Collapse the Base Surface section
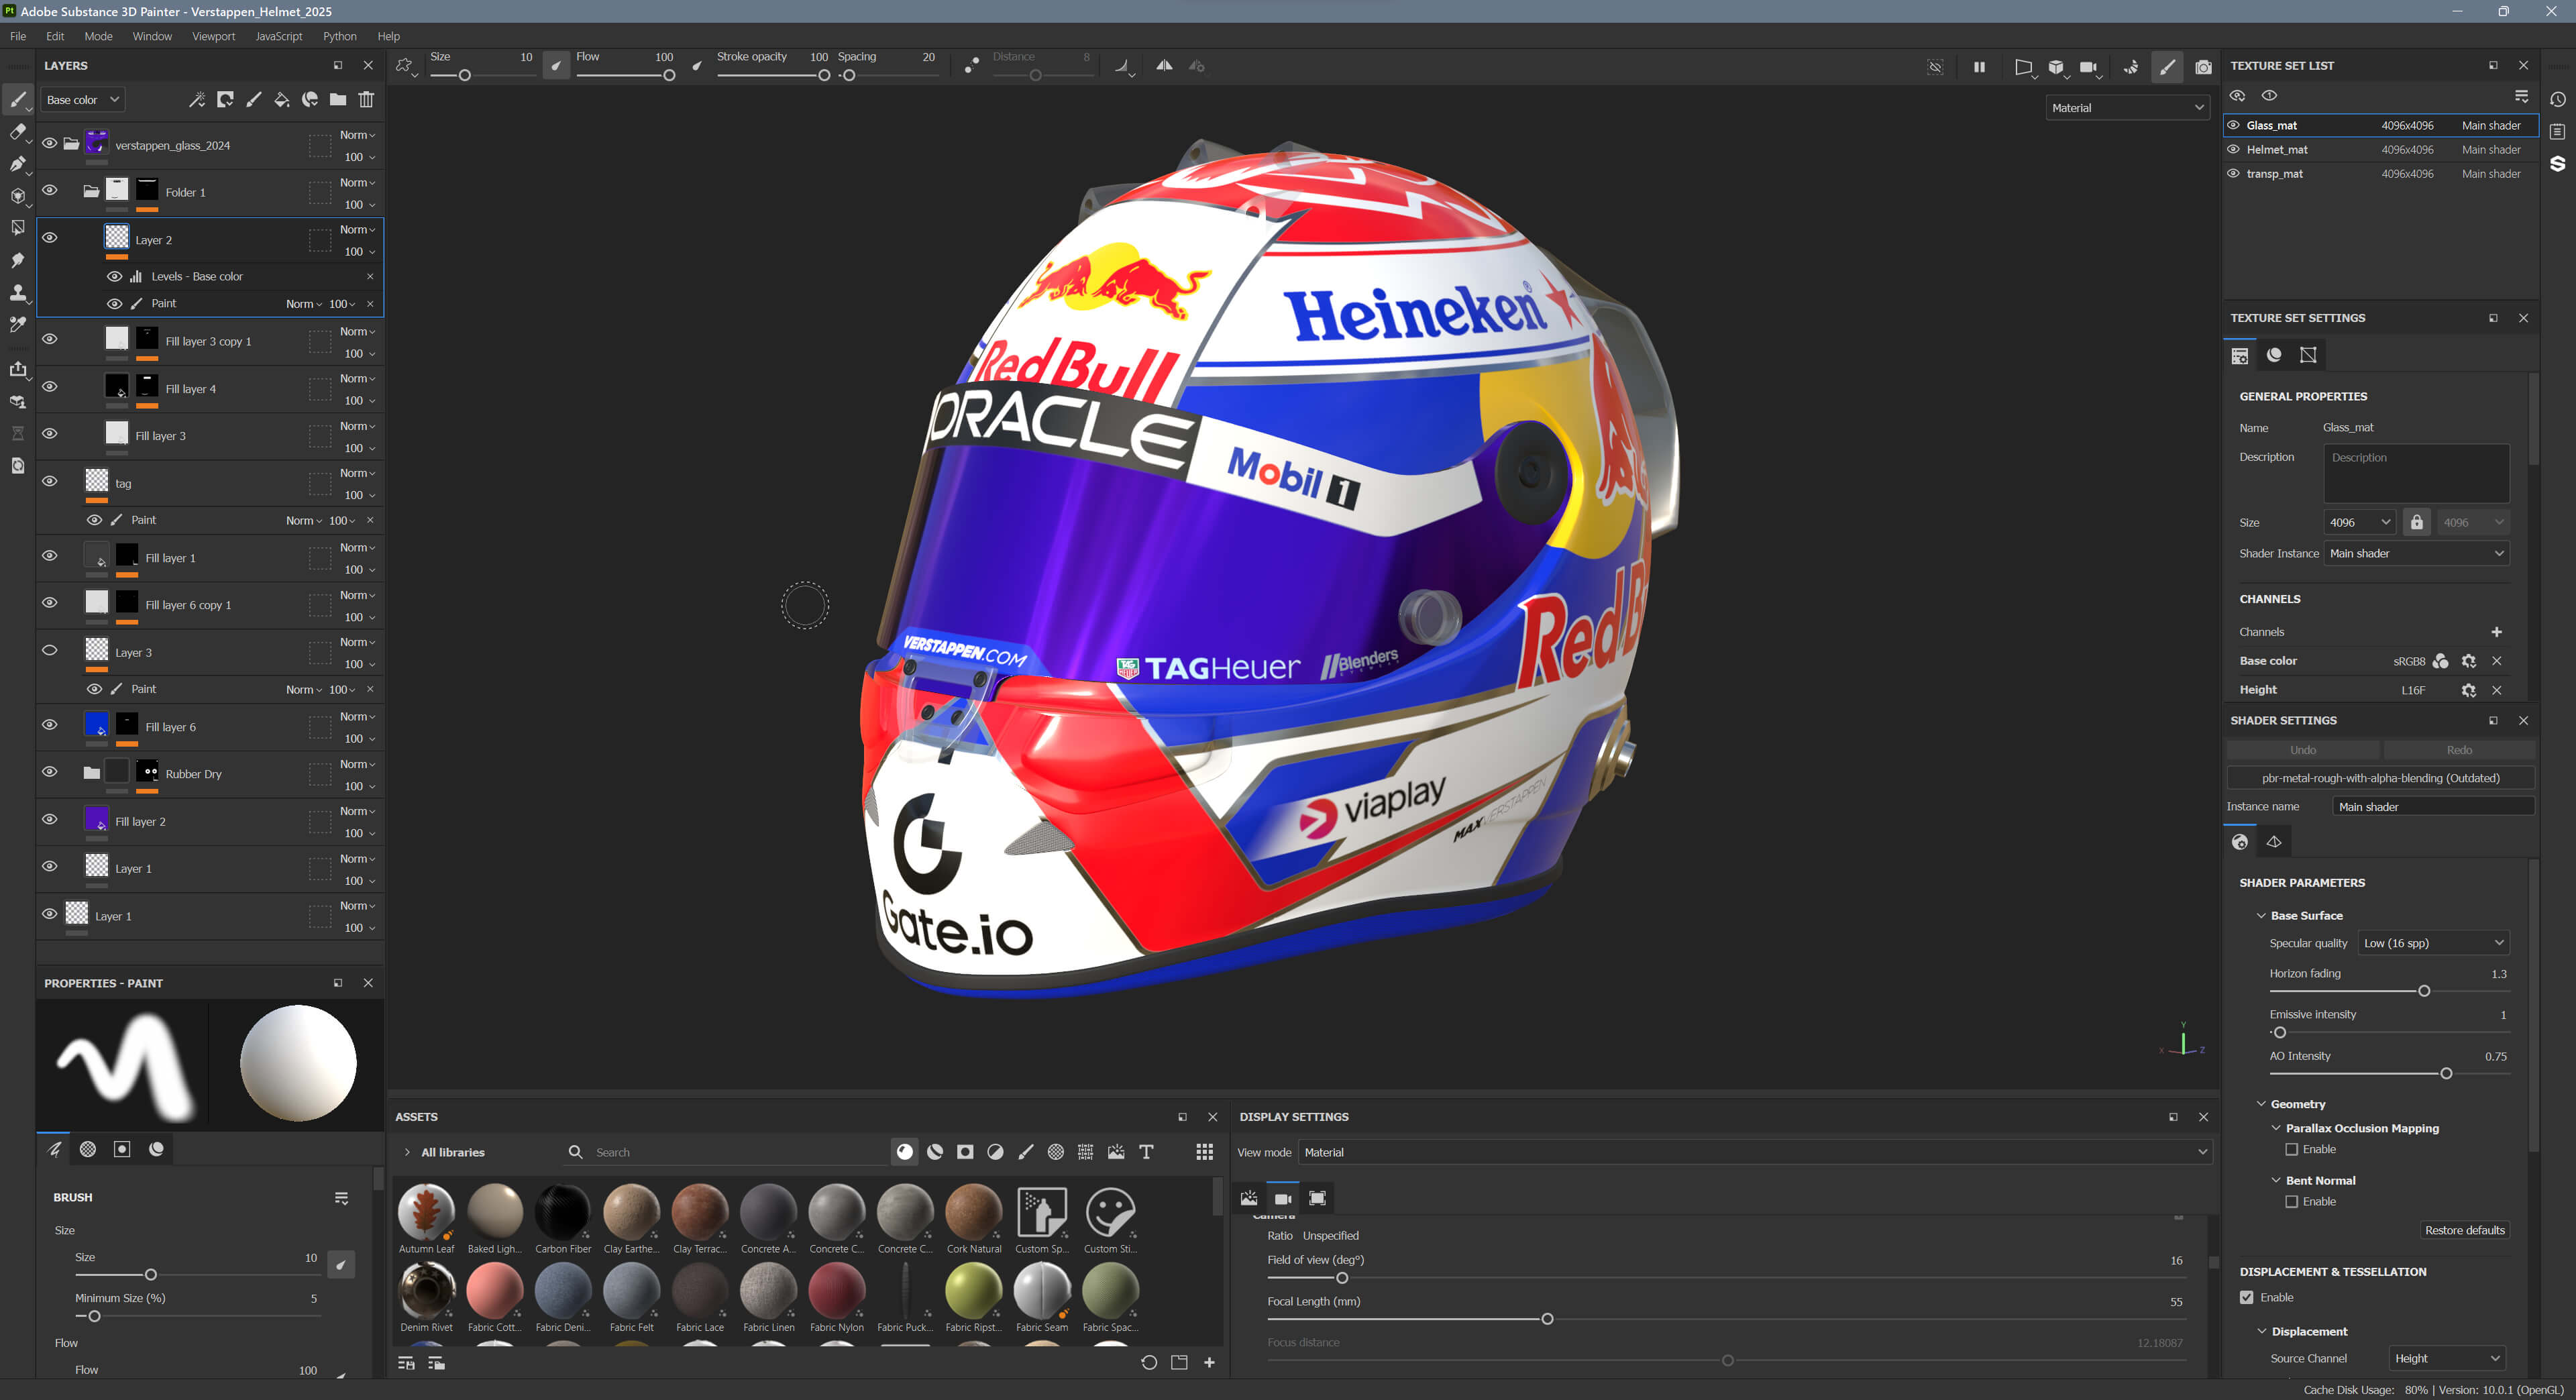2576x1400 pixels. point(2261,915)
